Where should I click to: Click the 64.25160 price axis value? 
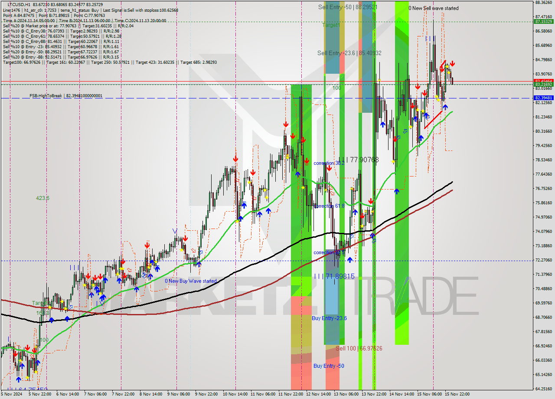(x=543, y=389)
